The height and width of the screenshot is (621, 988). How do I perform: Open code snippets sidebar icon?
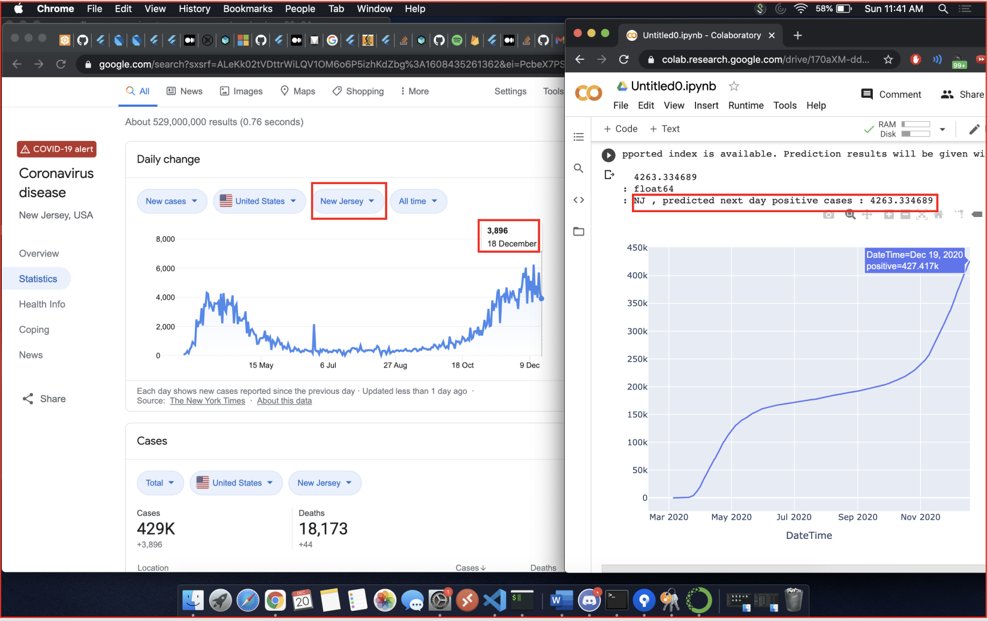(579, 200)
